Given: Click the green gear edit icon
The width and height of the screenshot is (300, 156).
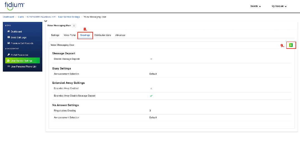Looking at the screenshot, I should click(291, 45).
